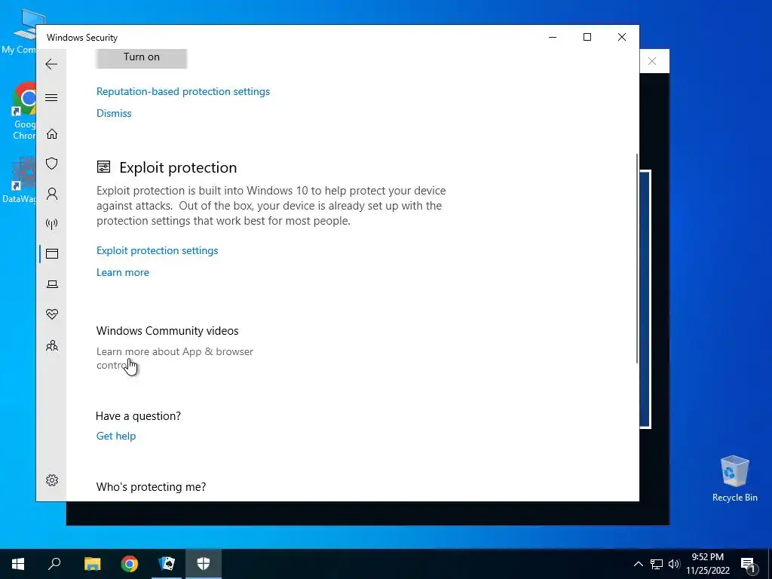
Task: Maximize the Windows Security window
Action: pos(587,38)
